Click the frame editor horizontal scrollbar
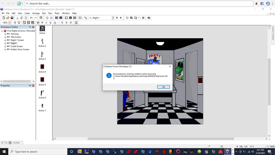The height and width of the screenshot is (155, 275). [161, 139]
